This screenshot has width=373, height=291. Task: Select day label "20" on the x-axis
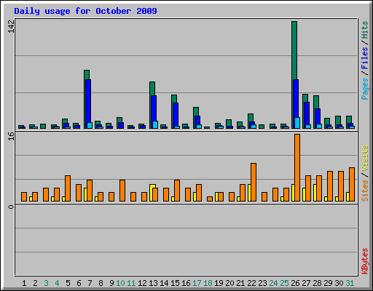point(229,283)
